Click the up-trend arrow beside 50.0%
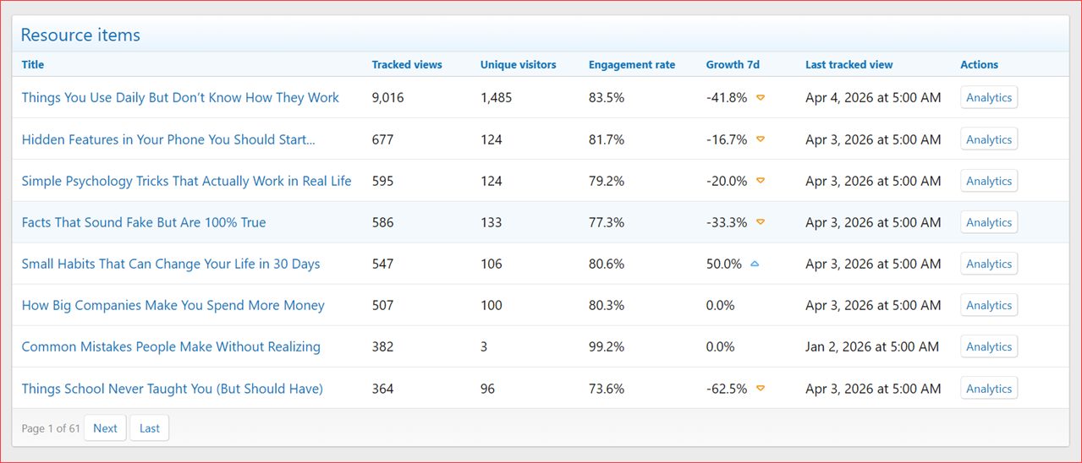This screenshot has height=463, width=1082. point(755,264)
